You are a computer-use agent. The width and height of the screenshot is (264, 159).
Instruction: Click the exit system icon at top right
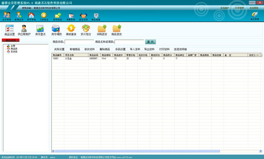pos(255,16)
